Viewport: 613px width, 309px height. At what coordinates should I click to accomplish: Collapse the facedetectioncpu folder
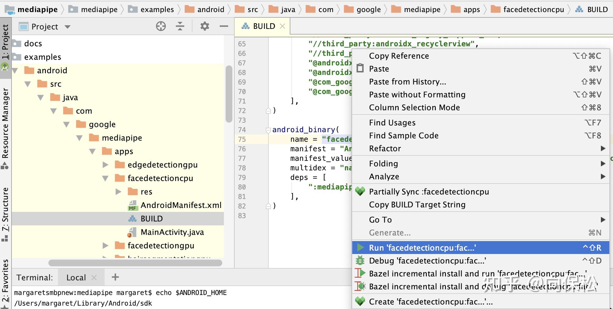click(x=105, y=178)
